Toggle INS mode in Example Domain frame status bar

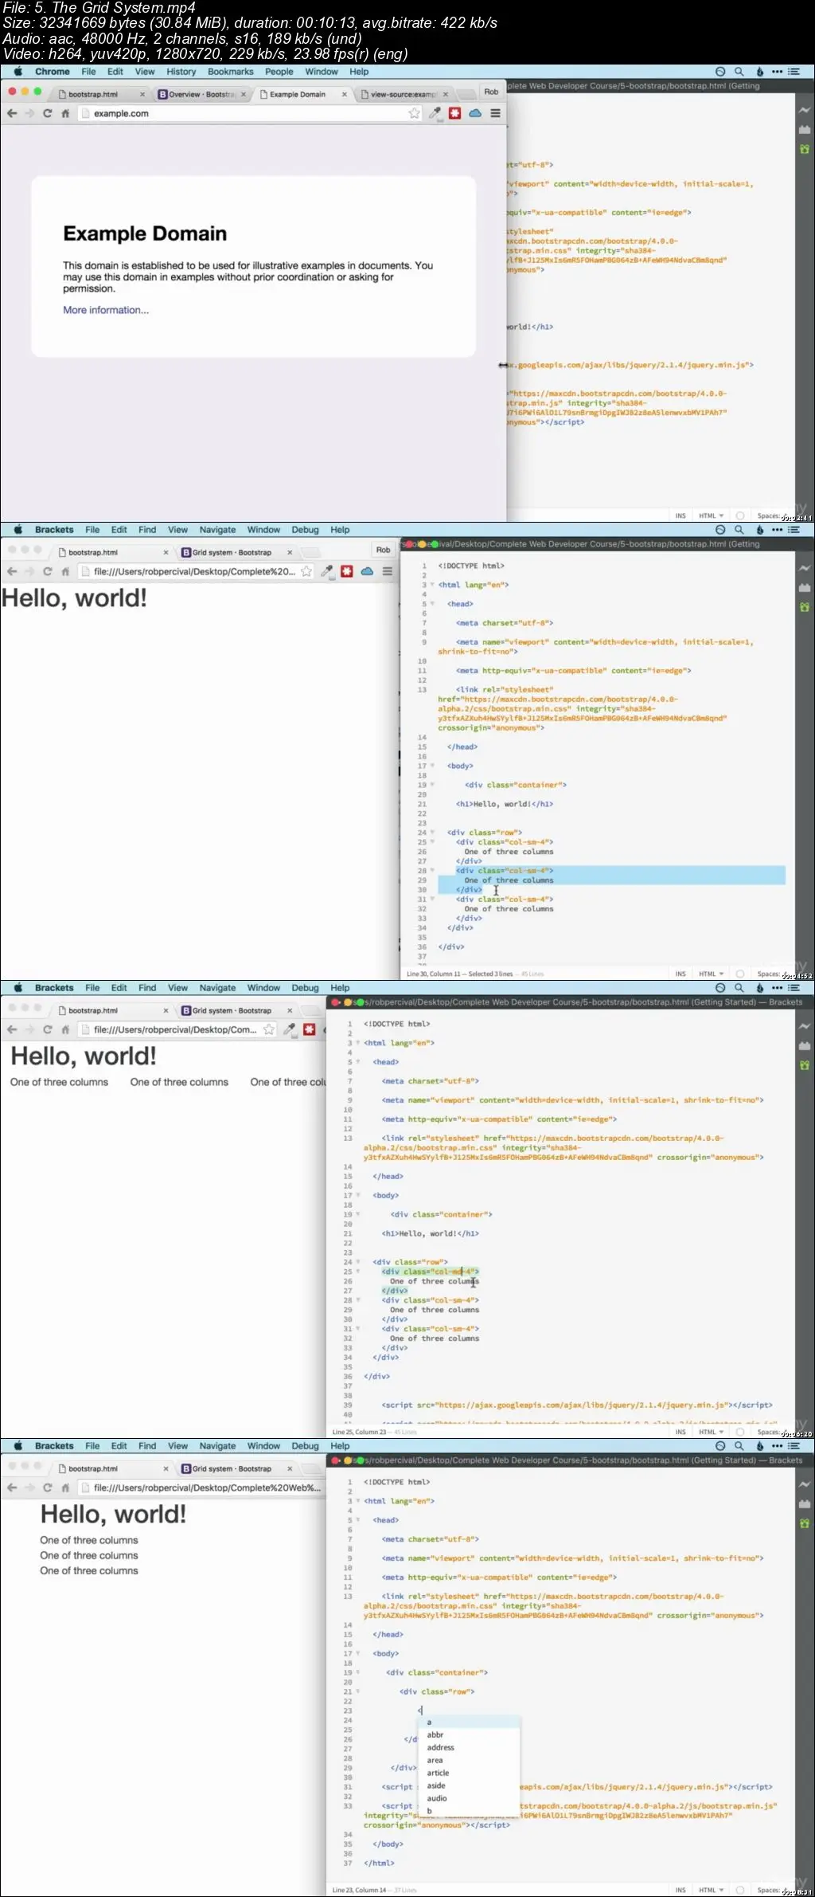(680, 515)
